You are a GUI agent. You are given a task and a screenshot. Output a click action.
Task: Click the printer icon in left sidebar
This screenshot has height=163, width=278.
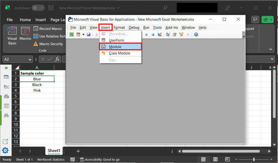pyautogui.click(x=6, y=96)
